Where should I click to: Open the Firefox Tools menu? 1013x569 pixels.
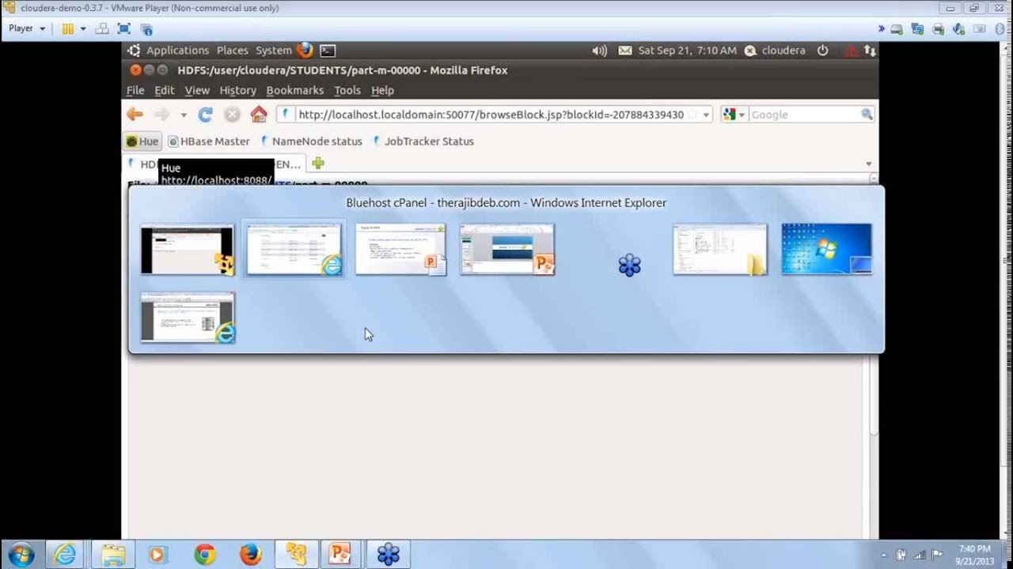point(347,90)
